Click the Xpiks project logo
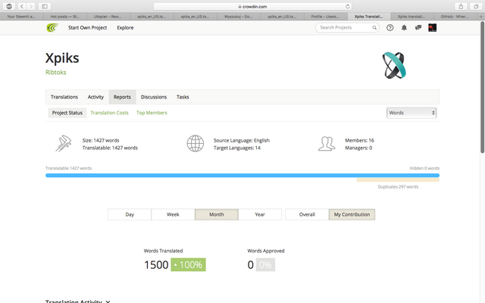 394,65
